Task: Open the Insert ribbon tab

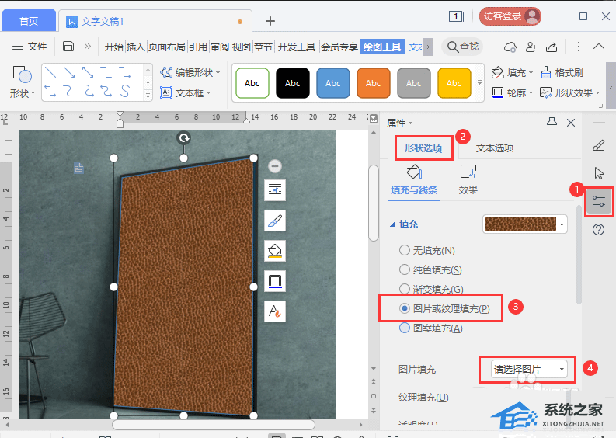Action: [136, 47]
